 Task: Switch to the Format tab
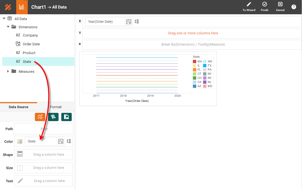pyautogui.click(x=56, y=107)
